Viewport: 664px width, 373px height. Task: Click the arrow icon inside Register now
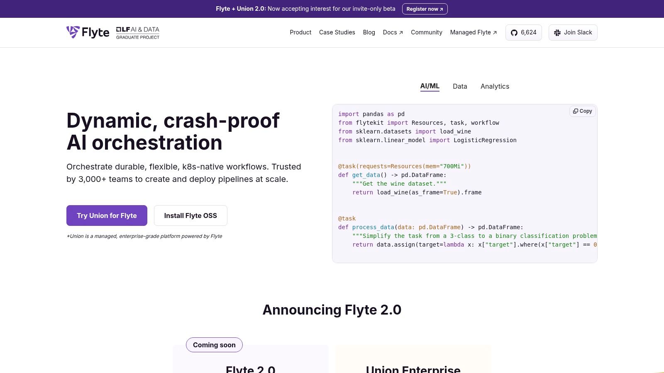(441, 9)
